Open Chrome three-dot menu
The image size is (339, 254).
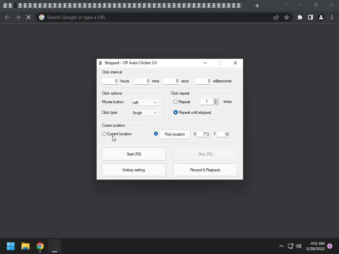pos(332,17)
